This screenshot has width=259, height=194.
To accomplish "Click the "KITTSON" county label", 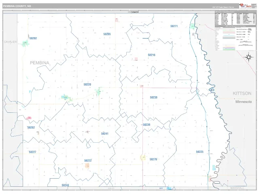I will [x=242, y=93].
